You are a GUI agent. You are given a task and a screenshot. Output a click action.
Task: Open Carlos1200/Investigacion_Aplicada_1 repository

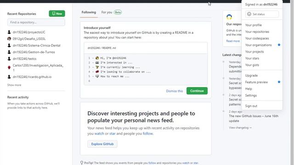pos(38,67)
